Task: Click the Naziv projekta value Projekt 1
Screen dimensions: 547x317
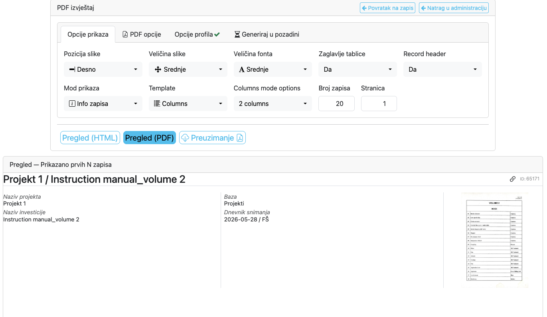Action: 14,204
